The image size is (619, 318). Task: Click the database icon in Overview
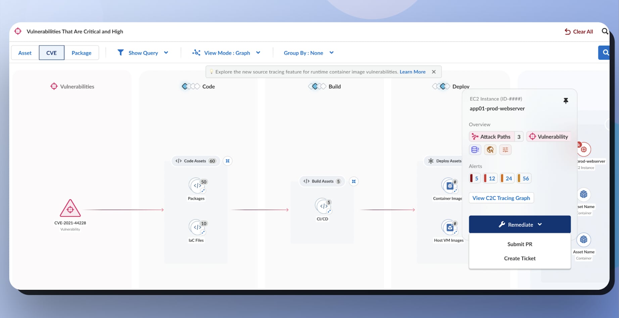(475, 150)
